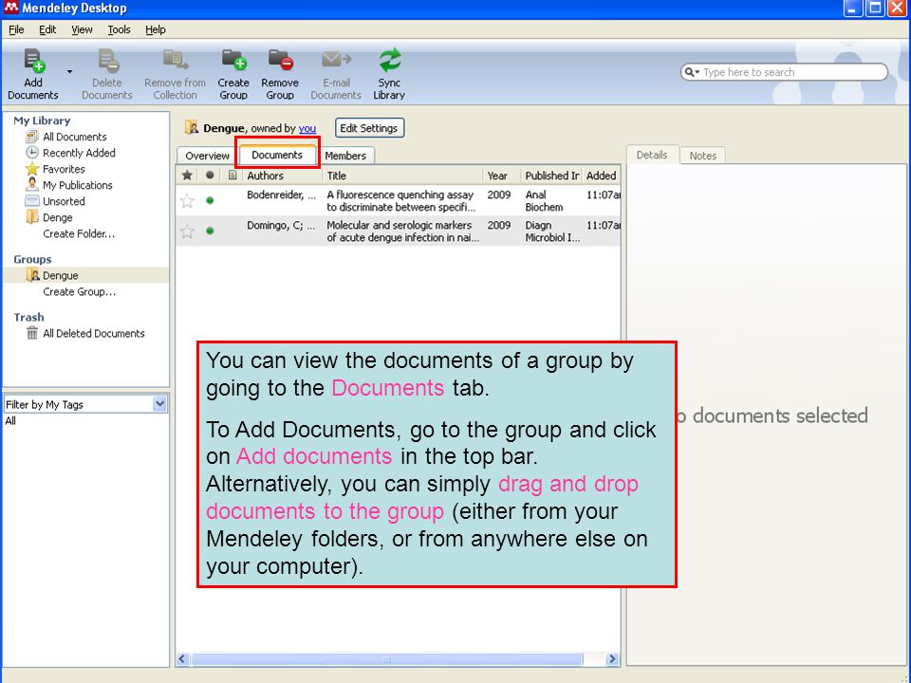Switch to the Details tab
This screenshot has width=911, height=683.
pyautogui.click(x=652, y=155)
